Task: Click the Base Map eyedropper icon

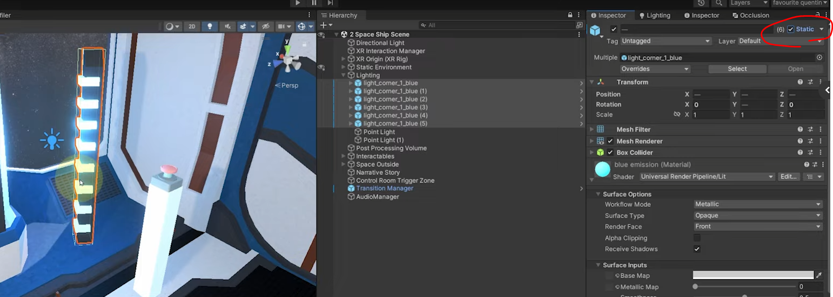Action: 819,275
